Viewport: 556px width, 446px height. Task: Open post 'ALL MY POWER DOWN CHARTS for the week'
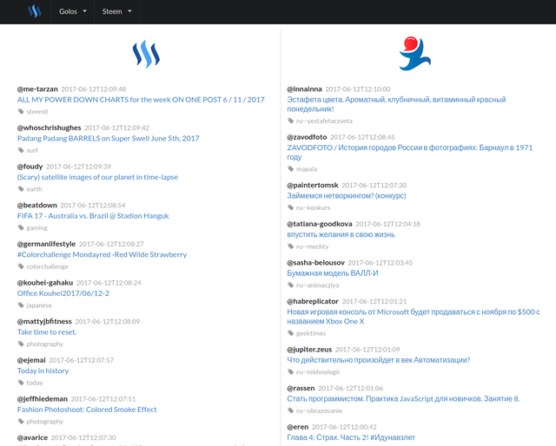click(x=141, y=100)
